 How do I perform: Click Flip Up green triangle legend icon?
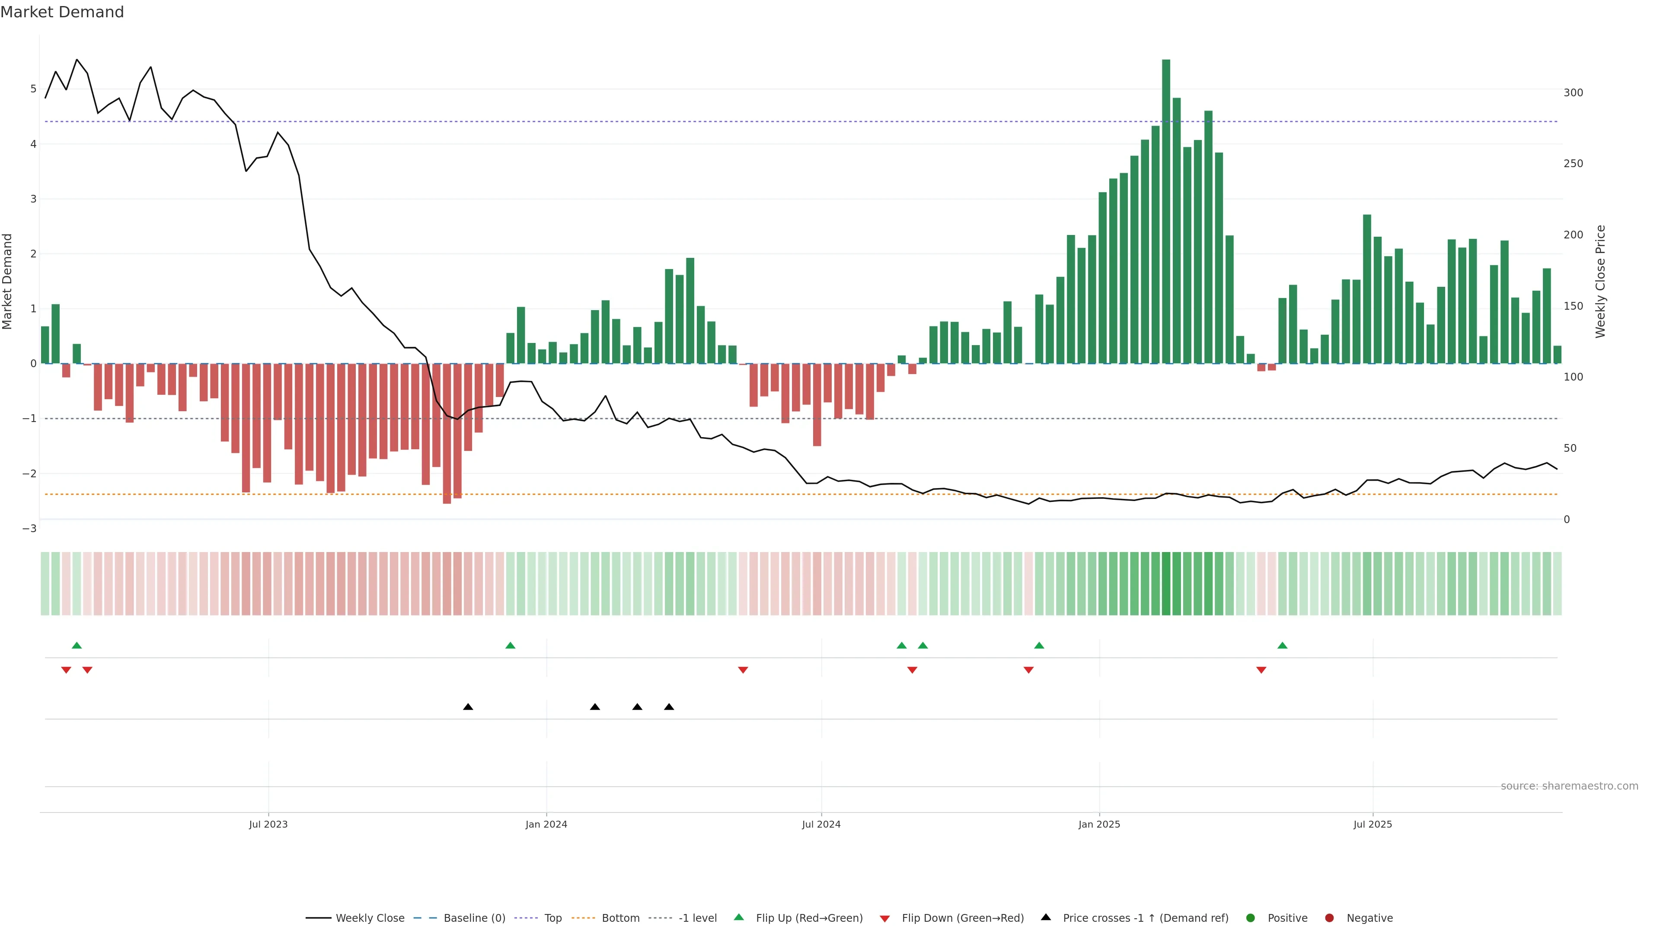pos(739,917)
